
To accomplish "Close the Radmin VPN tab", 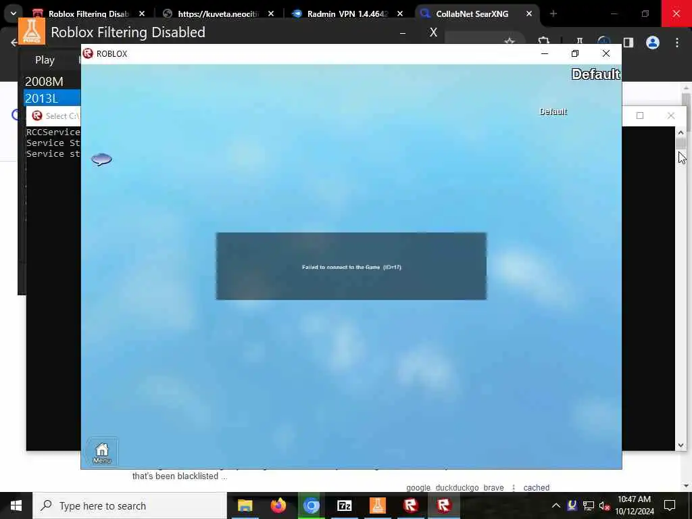I will coord(400,14).
